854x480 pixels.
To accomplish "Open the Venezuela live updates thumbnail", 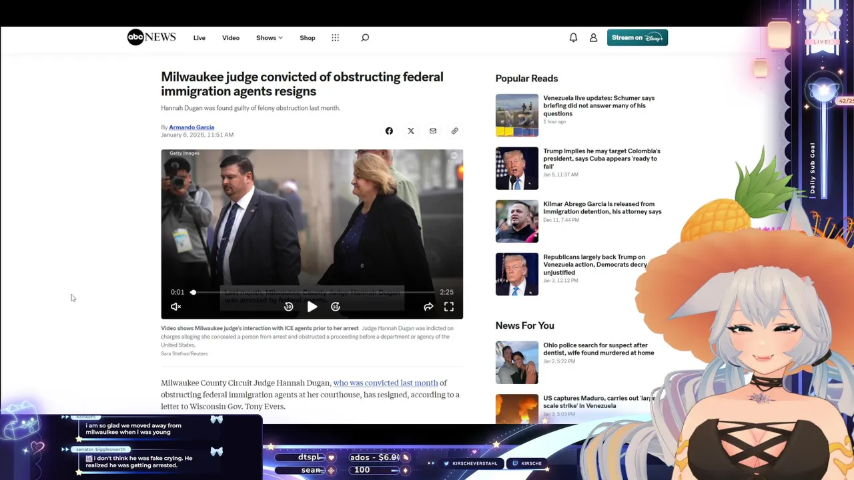I will point(516,115).
